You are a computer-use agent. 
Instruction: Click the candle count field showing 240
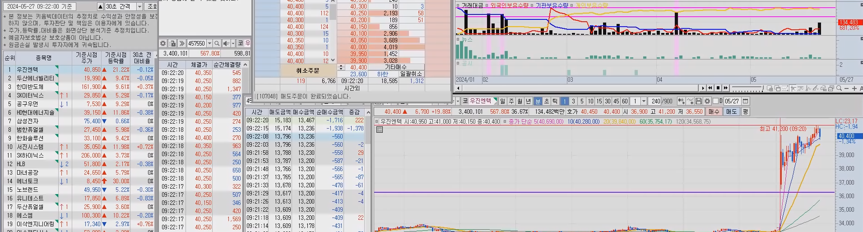tap(655, 101)
